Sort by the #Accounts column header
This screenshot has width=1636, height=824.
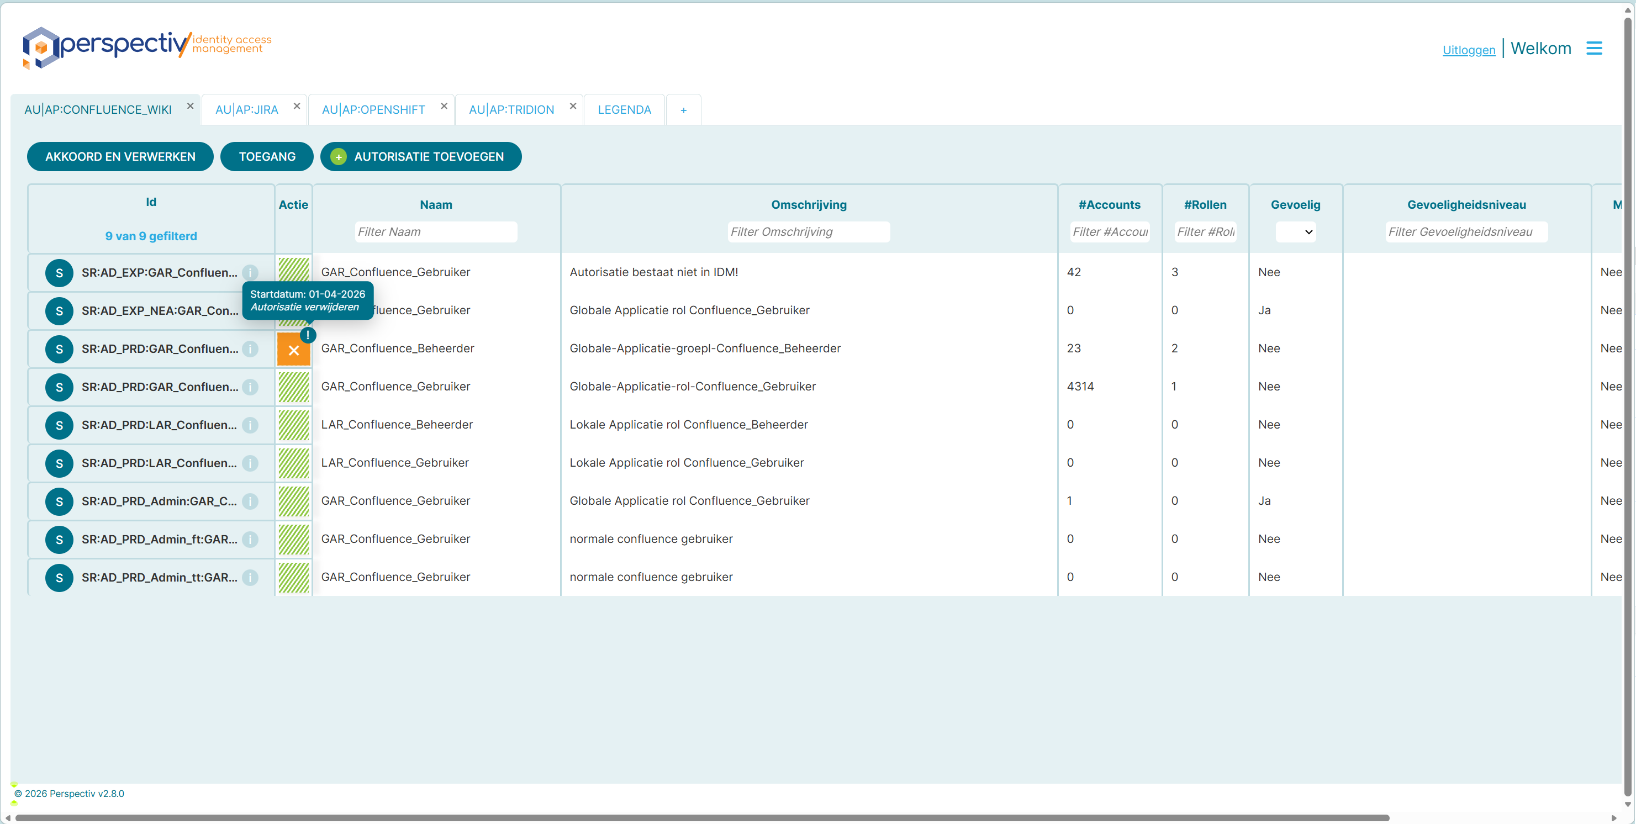point(1110,205)
